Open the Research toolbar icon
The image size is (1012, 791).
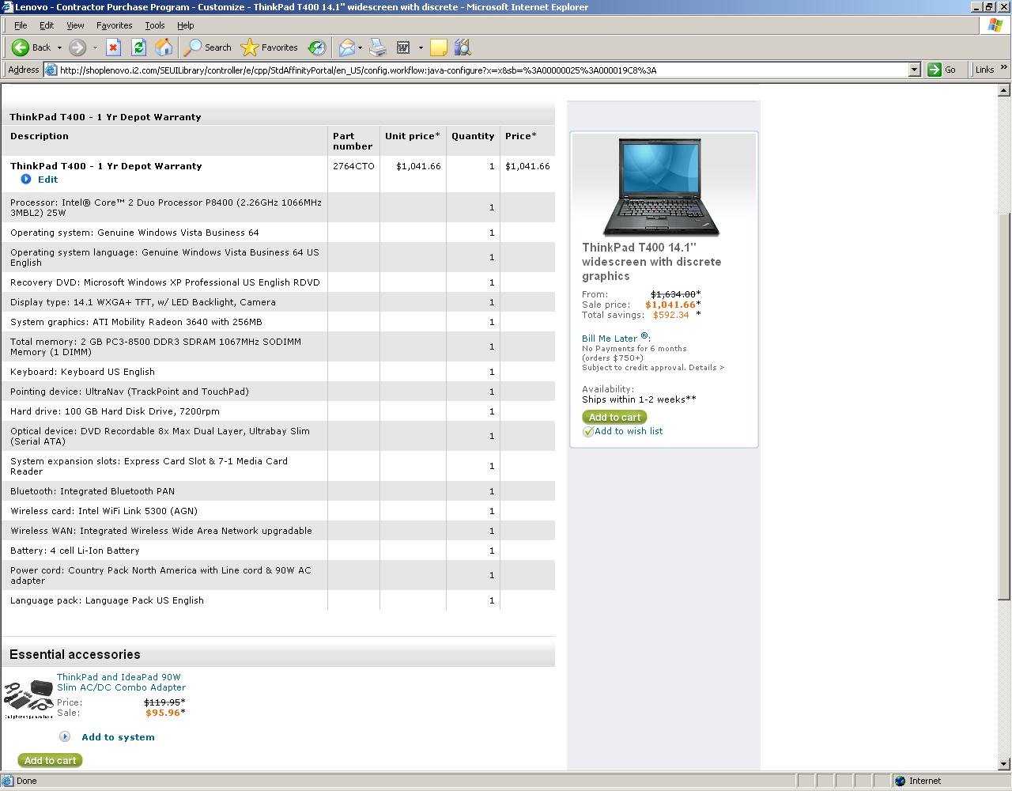tap(463, 47)
